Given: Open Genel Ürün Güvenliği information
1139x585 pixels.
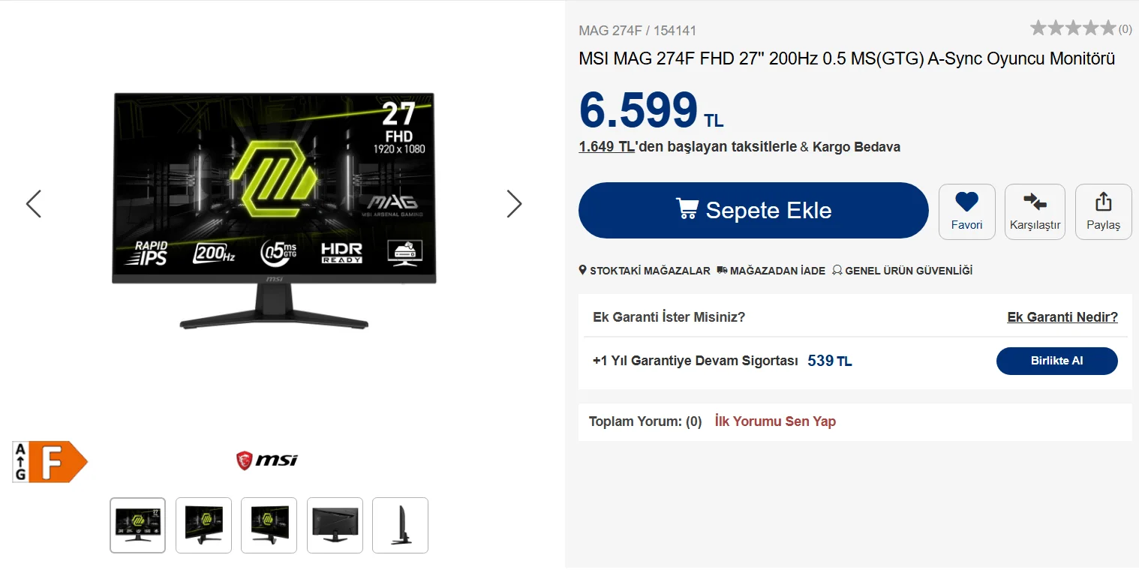Looking at the screenshot, I should [x=902, y=271].
